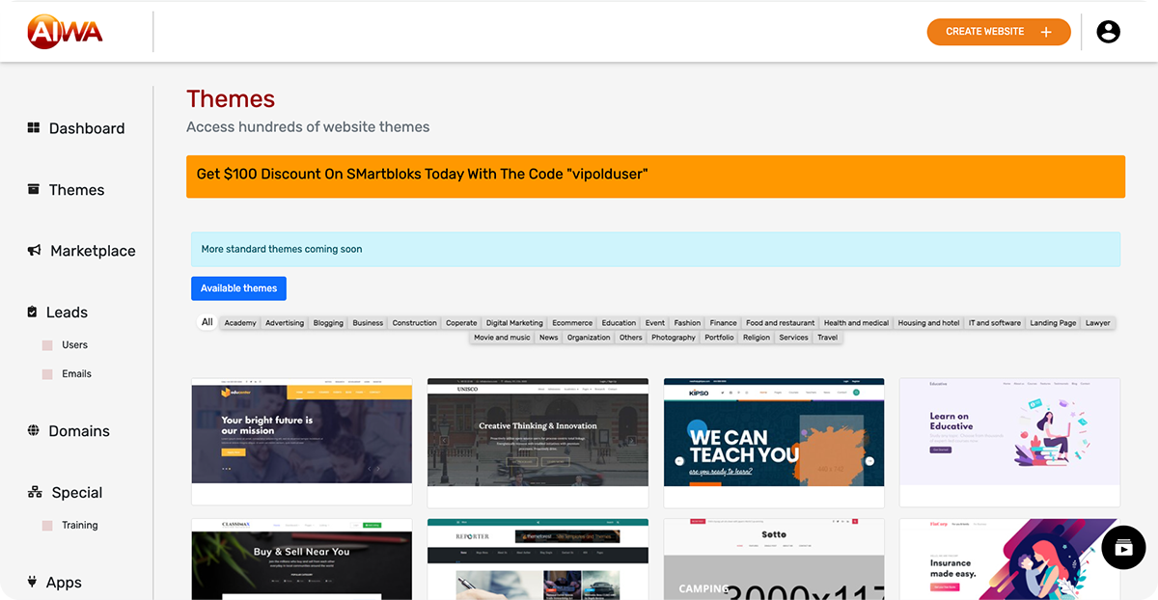Click the Apps plug icon
This screenshot has height=600, width=1158.
(x=32, y=583)
